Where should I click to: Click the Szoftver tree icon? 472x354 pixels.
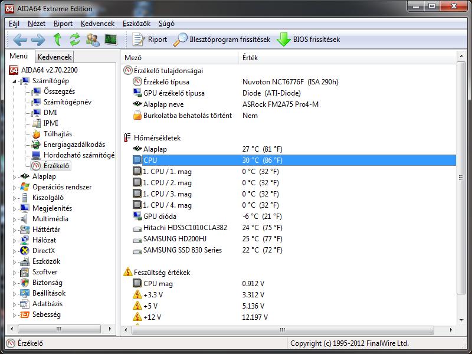25,272
